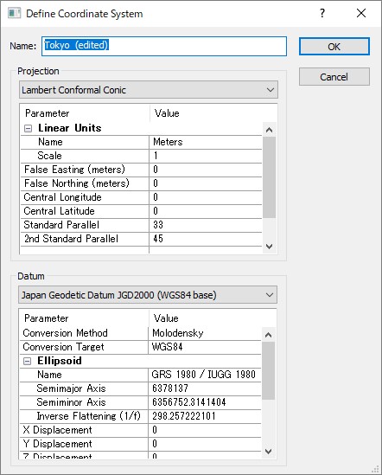Select the Meters value of linear units Name
The height and width of the screenshot is (475, 382).
206,142
